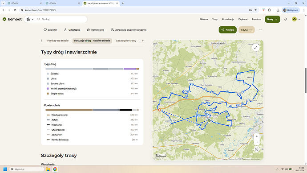Select the Boczna ulica row
Screen dimensions: 307x173
[x=92, y=84]
